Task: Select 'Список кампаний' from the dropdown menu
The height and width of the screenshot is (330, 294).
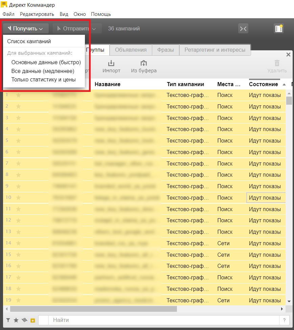Action: pos(29,42)
